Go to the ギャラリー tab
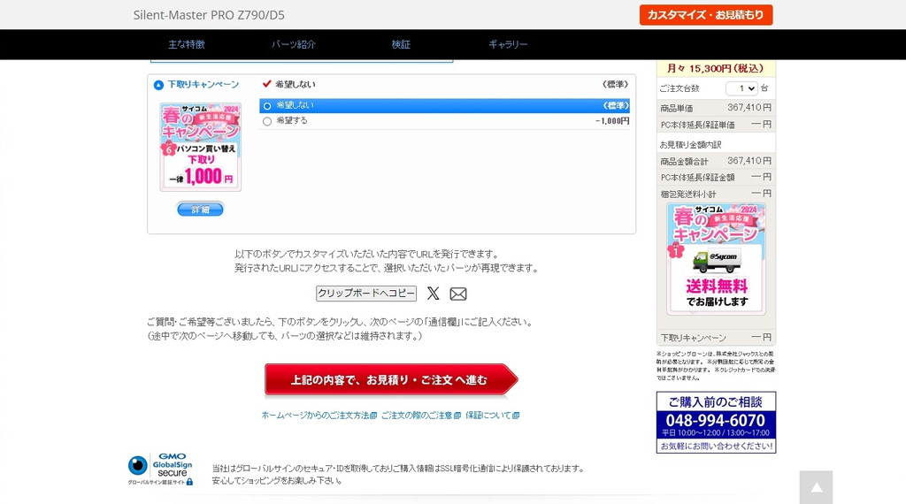The height and width of the screenshot is (504, 906). (508, 44)
